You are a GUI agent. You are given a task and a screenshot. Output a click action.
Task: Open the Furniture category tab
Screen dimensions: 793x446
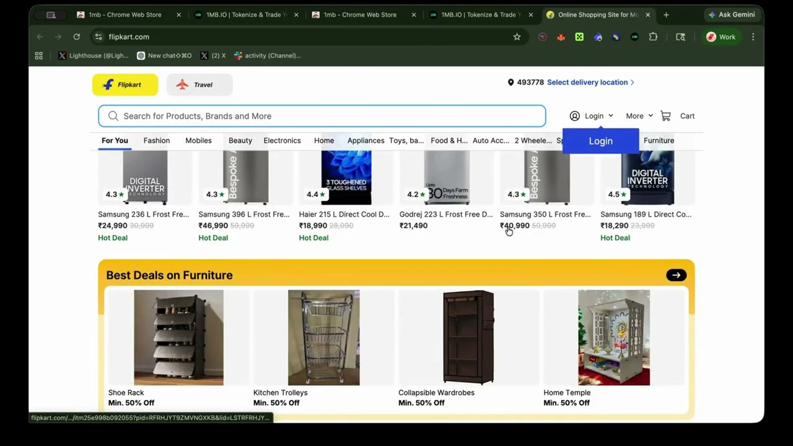point(659,141)
